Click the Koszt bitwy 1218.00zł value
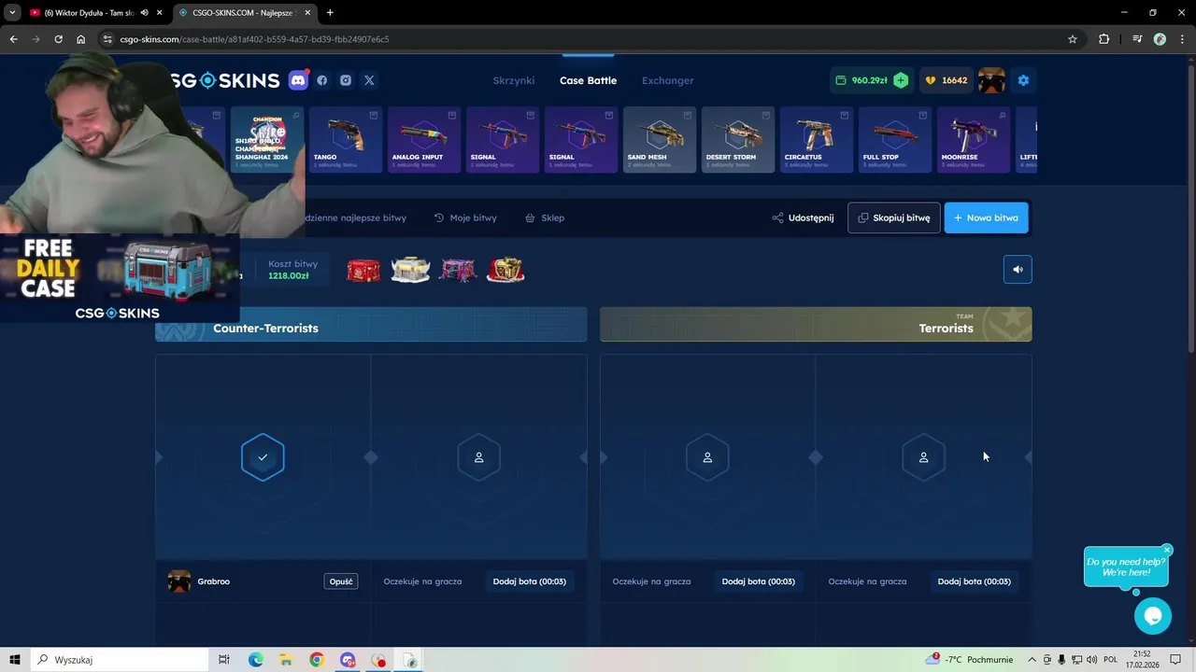The height and width of the screenshot is (672, 1196). [x=289, y=276]
